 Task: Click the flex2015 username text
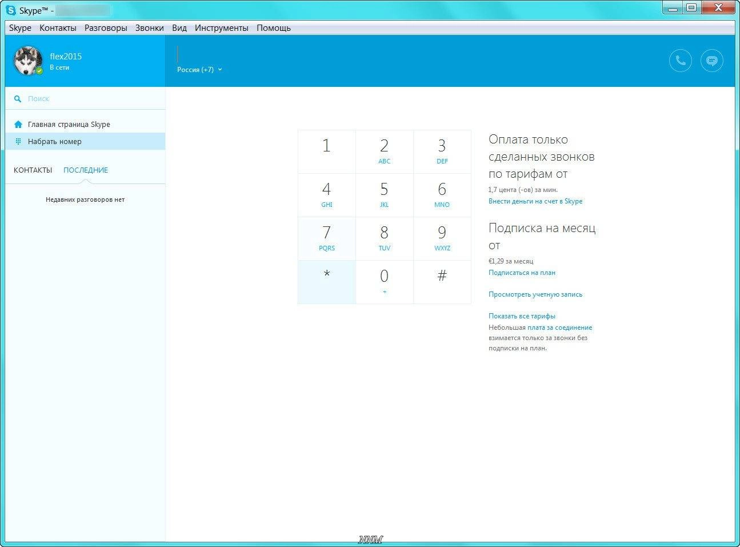pyautogui.click(x=66, y=56)
